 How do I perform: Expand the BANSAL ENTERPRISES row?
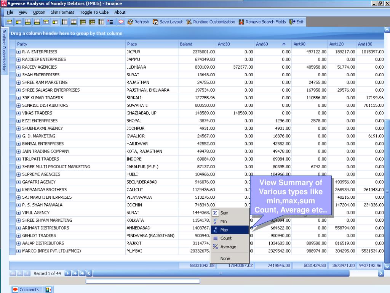(18, 144)
